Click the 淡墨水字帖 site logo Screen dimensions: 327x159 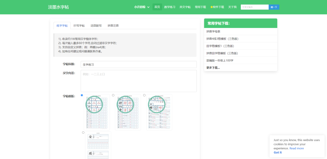[58, 7]
